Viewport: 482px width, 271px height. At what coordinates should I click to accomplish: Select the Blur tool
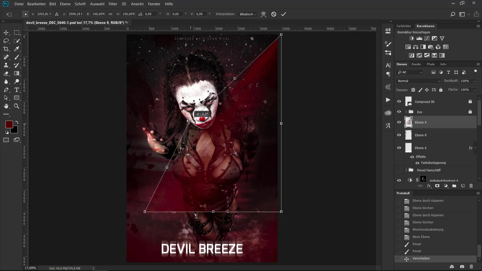(6, 82)
